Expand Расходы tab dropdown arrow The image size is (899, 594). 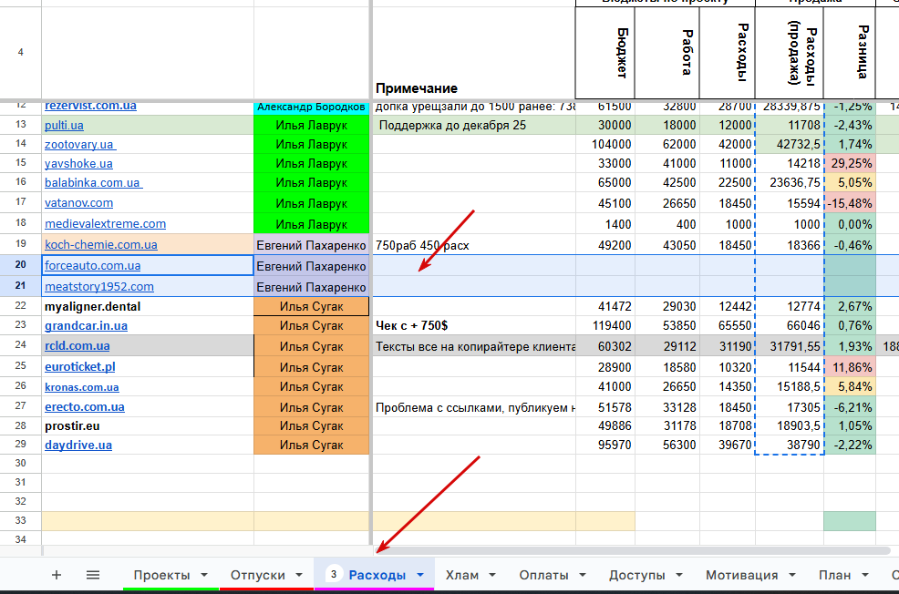(420, 575)
